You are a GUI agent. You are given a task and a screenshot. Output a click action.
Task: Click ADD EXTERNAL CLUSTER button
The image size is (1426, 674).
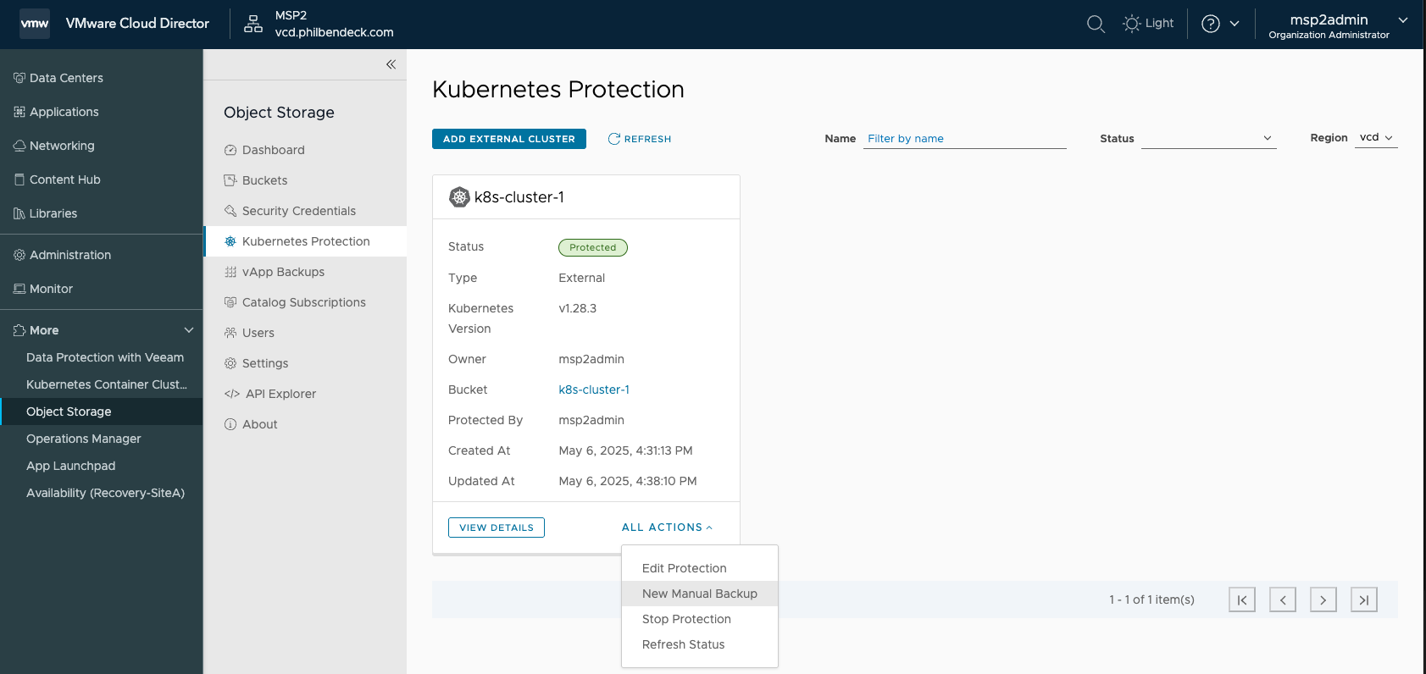[x=509, y=139]
